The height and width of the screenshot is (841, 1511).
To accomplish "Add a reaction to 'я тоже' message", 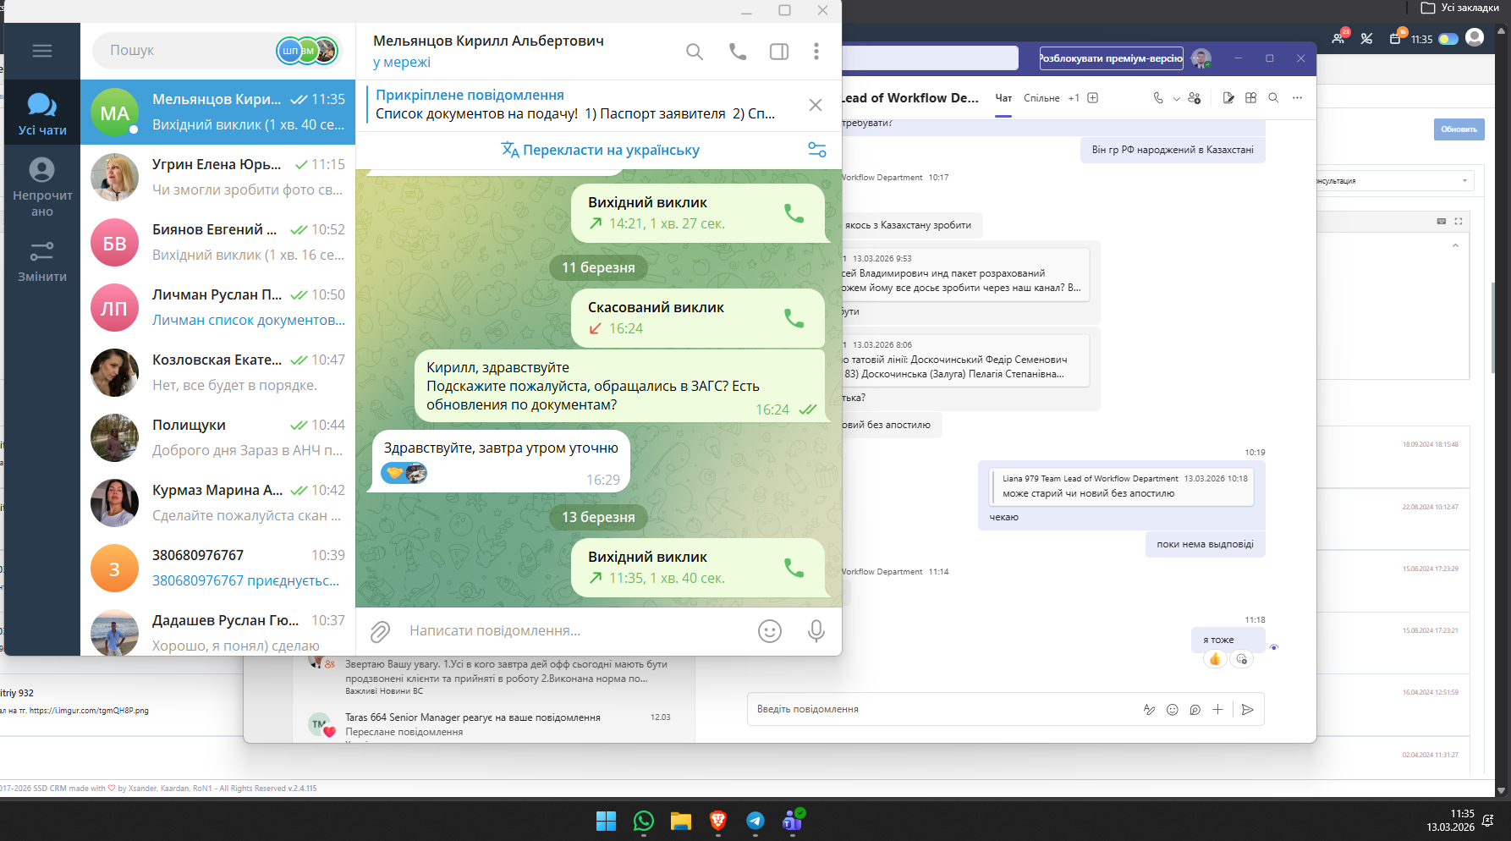I will tap(1241, 659).
